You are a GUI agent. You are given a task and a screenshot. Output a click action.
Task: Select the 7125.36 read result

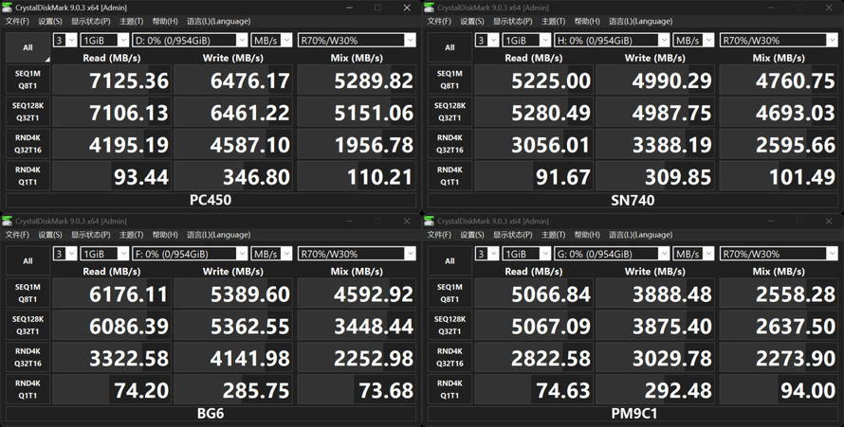[x=112, y=80]
